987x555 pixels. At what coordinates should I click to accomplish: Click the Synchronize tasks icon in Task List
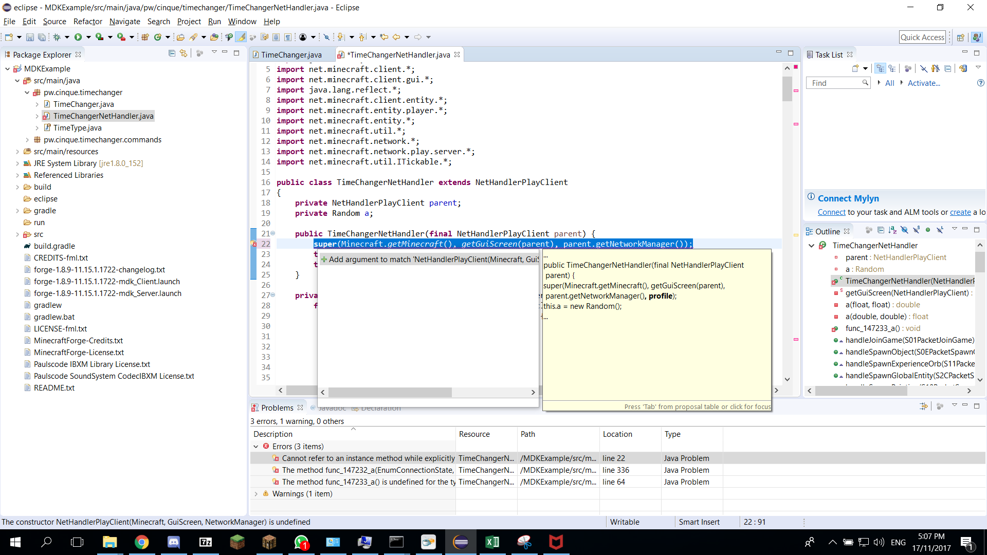pos(963,68)
